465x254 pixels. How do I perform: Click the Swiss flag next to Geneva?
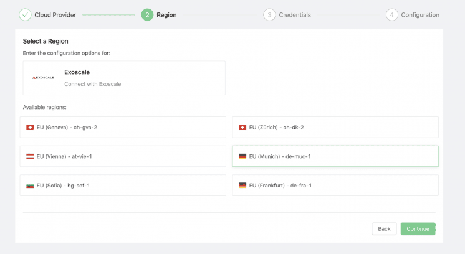tap(29, 128)
